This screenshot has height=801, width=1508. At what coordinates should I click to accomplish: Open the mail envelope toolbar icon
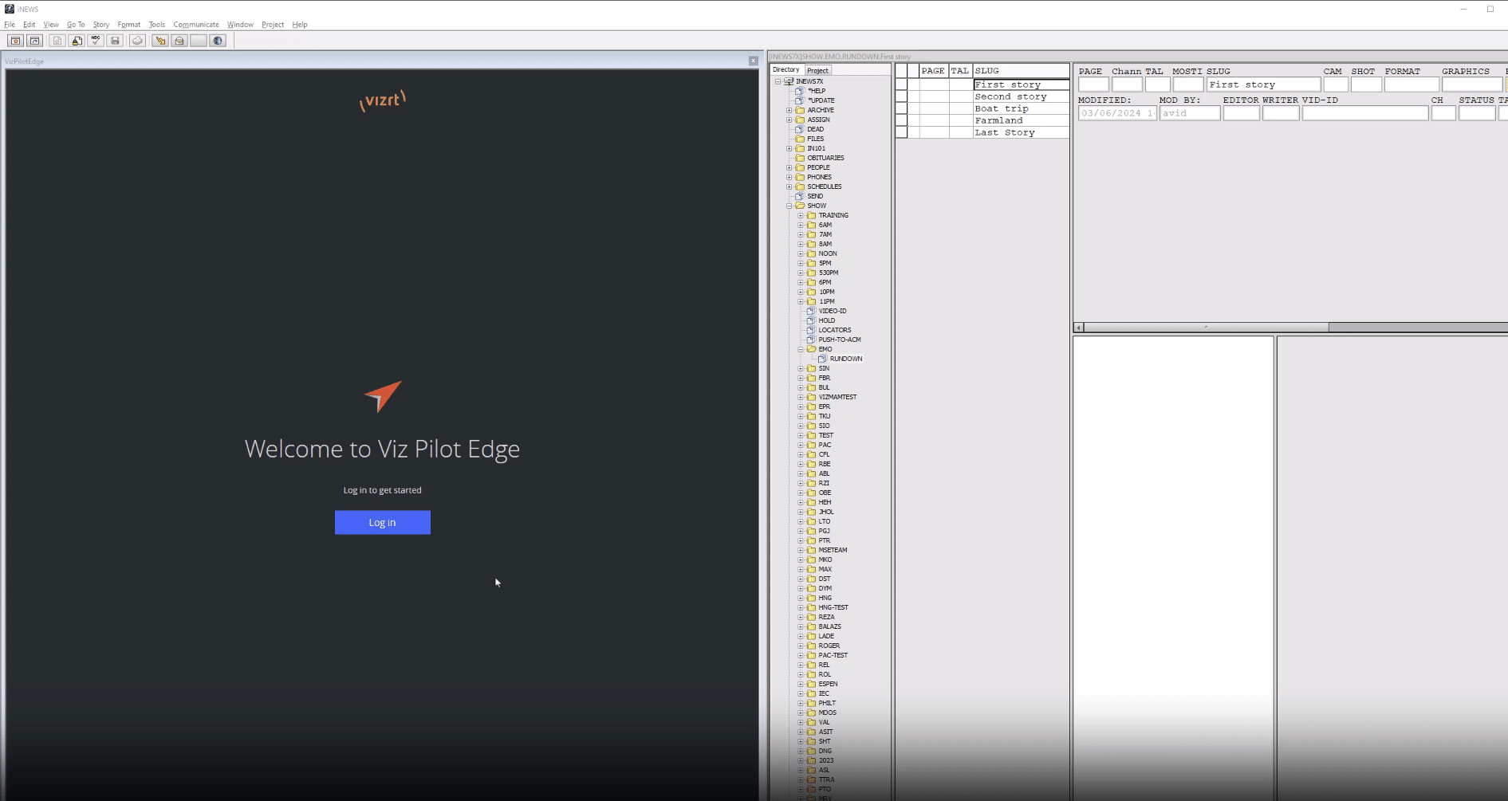179,41
